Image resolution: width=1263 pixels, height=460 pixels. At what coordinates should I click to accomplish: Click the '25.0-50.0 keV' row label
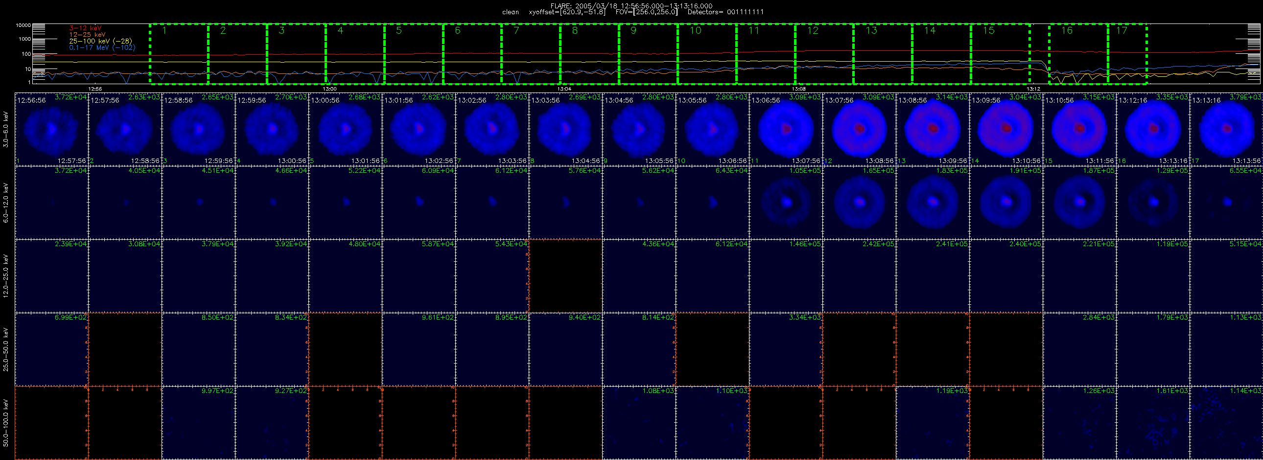coord(6,349)
